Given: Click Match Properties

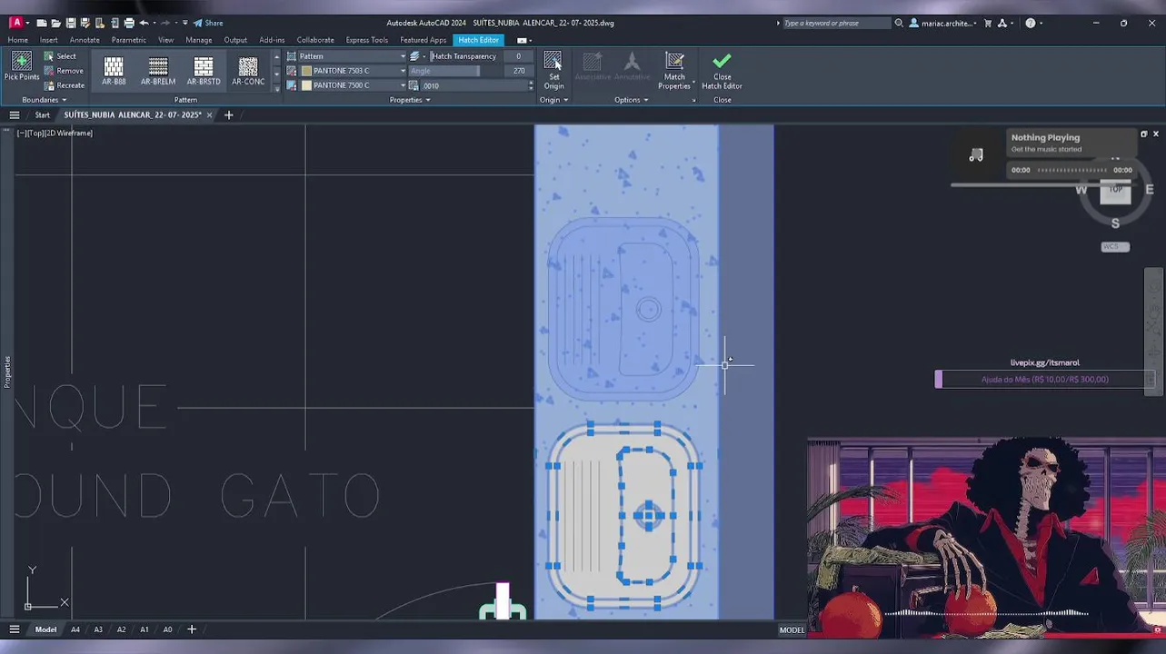Looking at the screenshot, I should pos(674,70).
